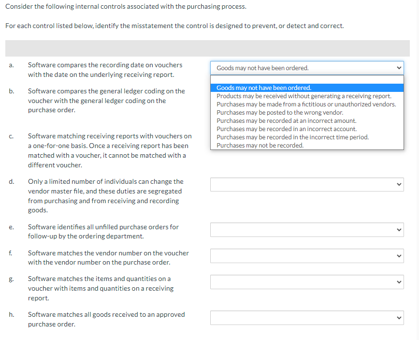Open the dropdown for control g

click(x=307, y=282)
